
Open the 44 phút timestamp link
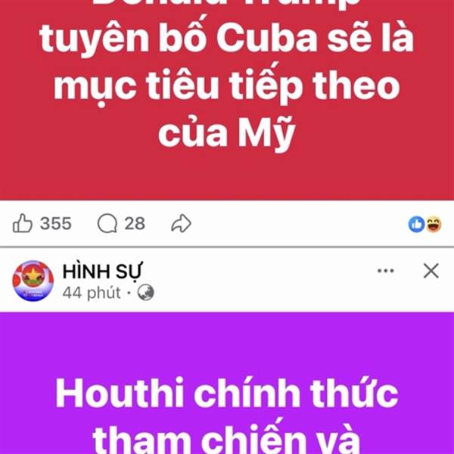pos(92,292)
